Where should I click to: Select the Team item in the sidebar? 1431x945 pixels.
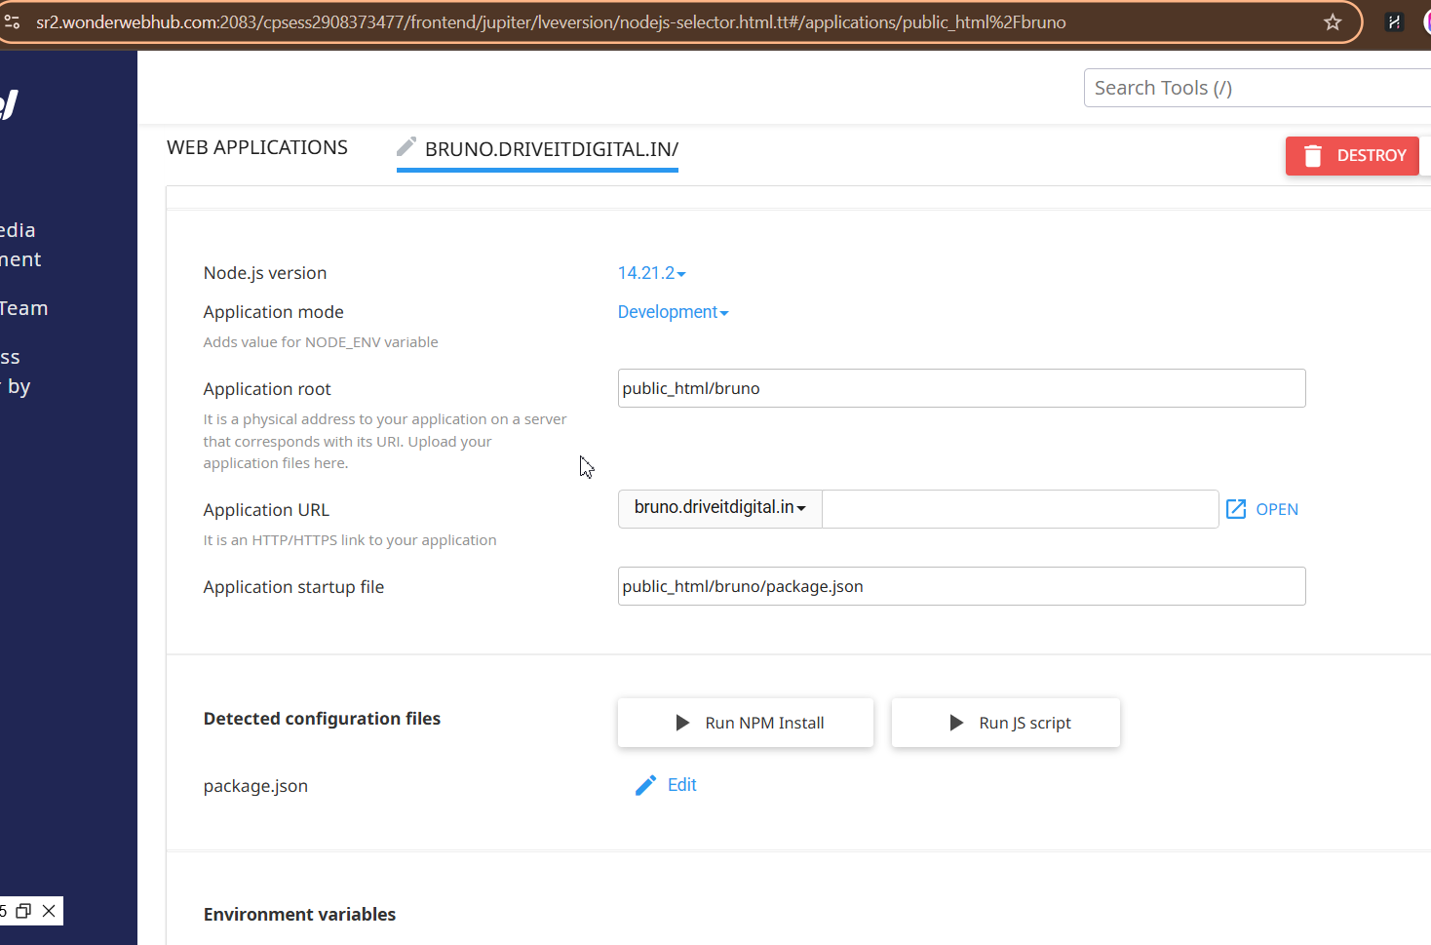[x=23, y=308]
